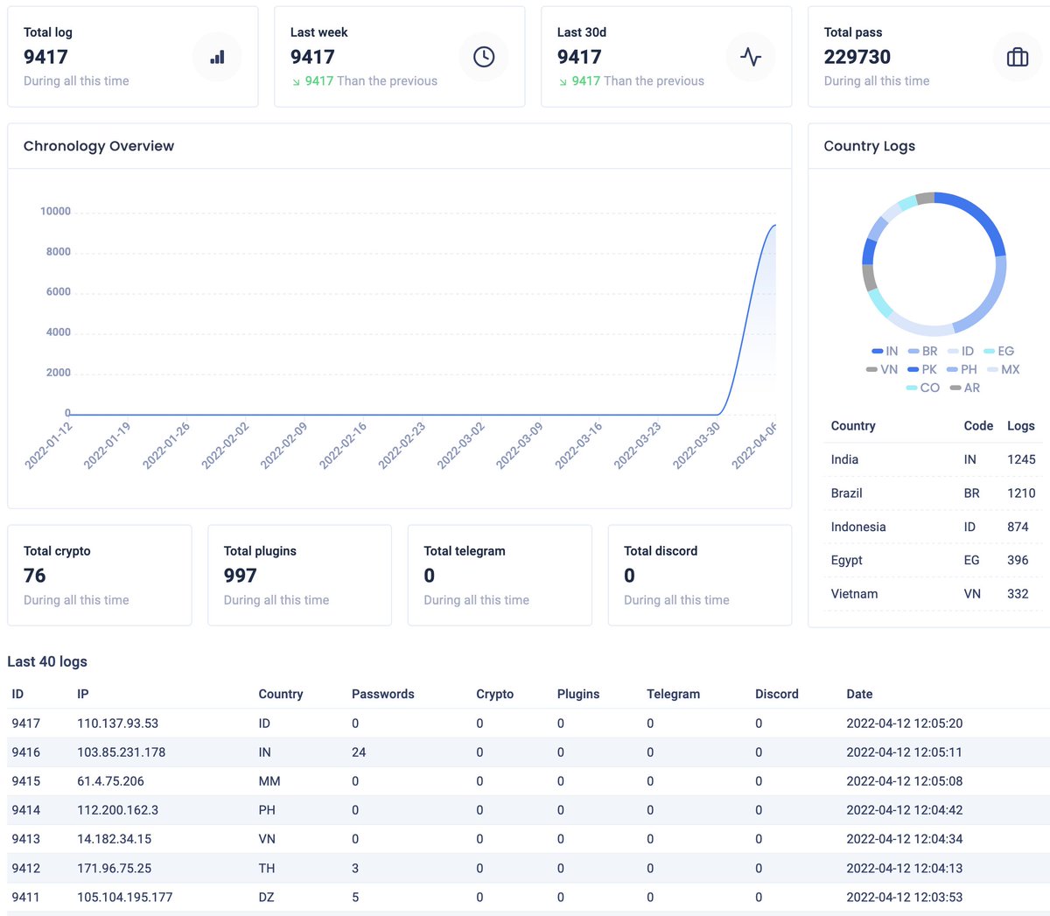Select IP address 61.4.75.206
This screenshot has width=1050, height=916.
pyautogui.click(x=111, y=781)
